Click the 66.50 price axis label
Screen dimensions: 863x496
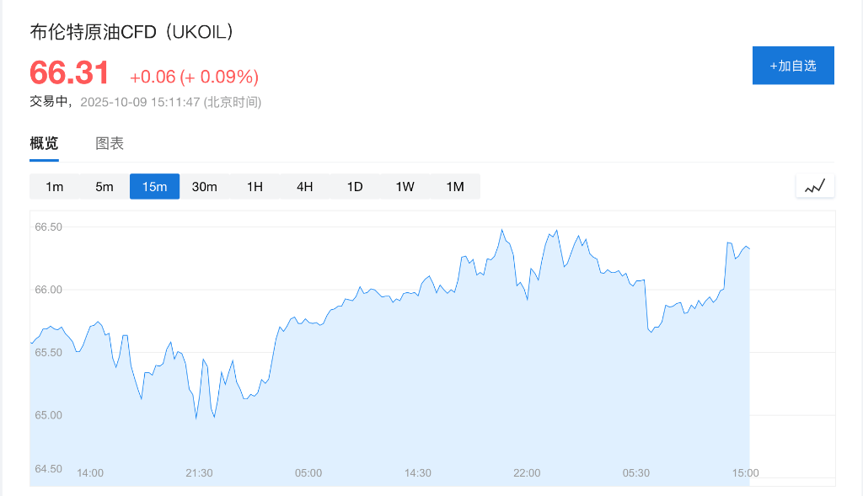point(48,227)
